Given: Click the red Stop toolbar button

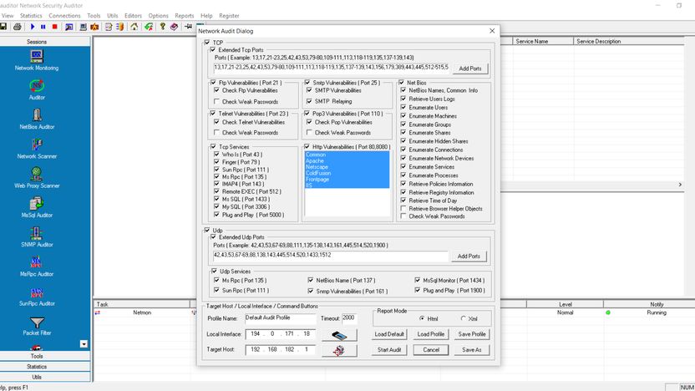Looking at the screenshot, I should coord(54,27).
